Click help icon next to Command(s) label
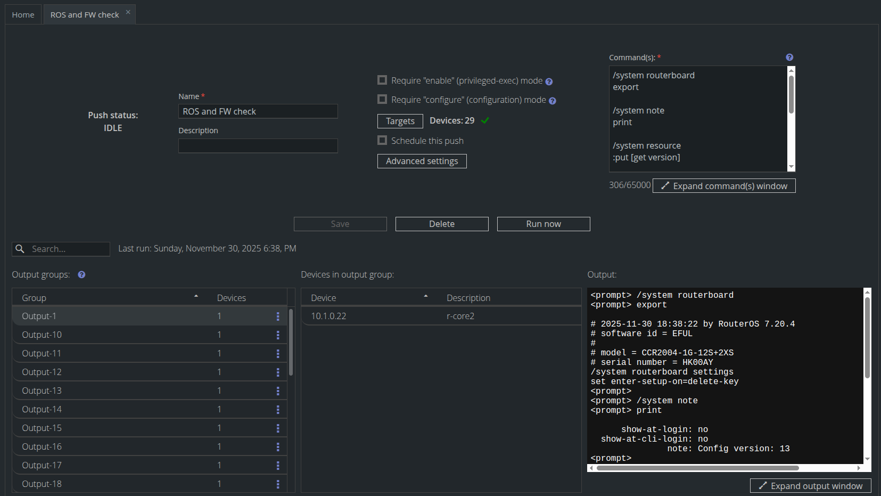Viewport: 881px width, 496px height. coord(789,58)
